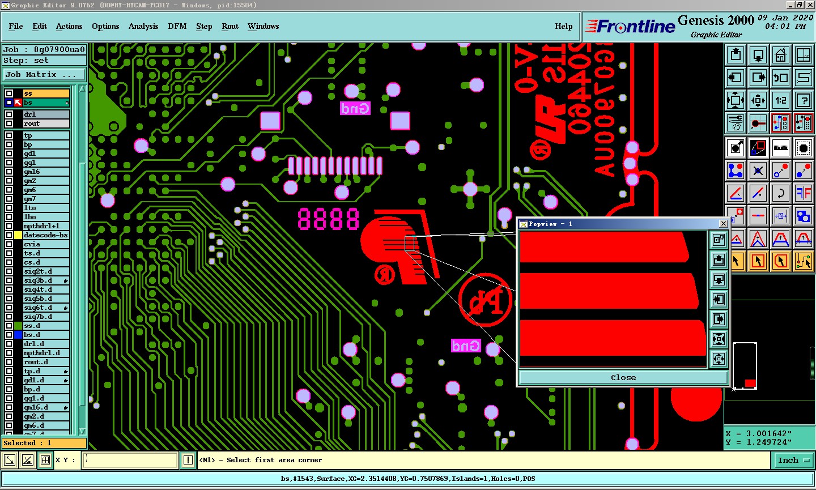The width and height of the screenshot is (816, 490).
Task: Toggle the bs.d layer checkbox
Action: pos(9,335)
